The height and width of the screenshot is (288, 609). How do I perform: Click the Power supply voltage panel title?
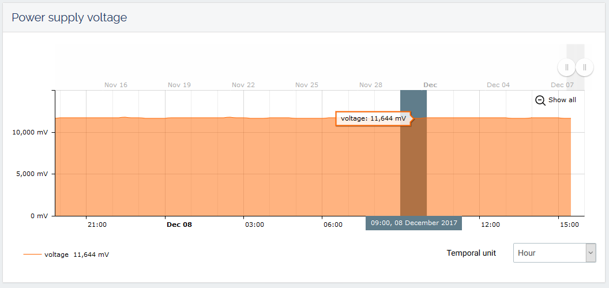tap(69, 17)
